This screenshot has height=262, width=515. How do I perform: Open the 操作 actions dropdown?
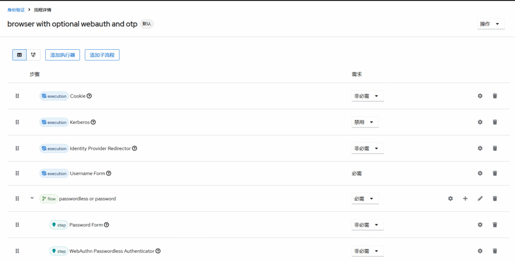click(x=490, y=24)
